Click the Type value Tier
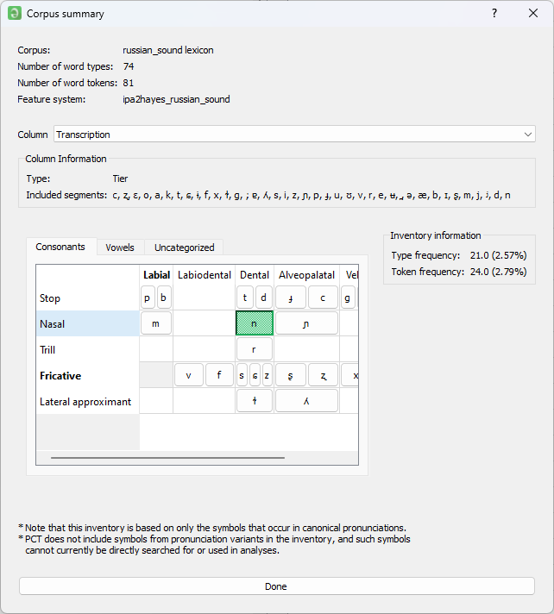Screen dimensions: 554x614 pos(120,179)
